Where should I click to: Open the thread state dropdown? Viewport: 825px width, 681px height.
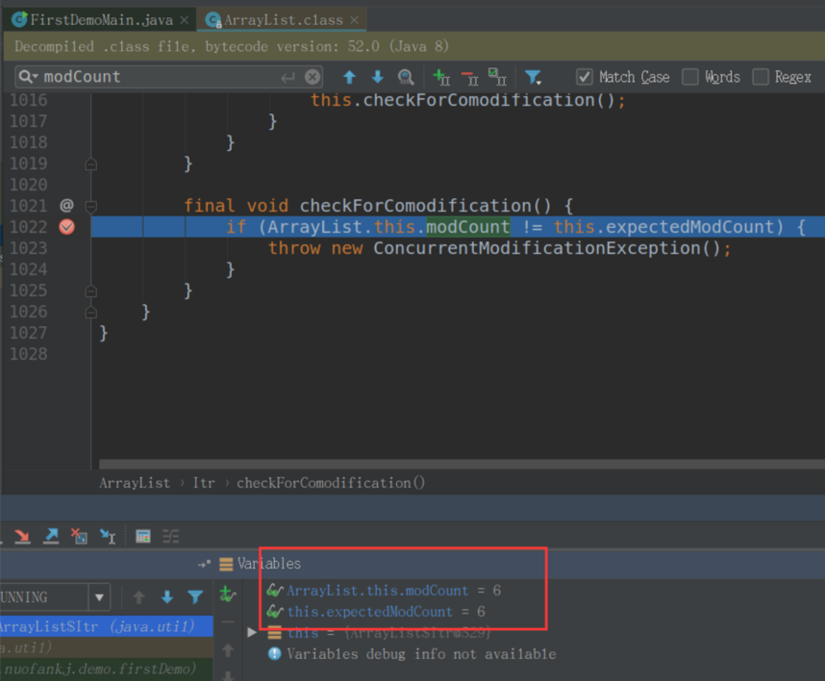(x=99, y=597)
